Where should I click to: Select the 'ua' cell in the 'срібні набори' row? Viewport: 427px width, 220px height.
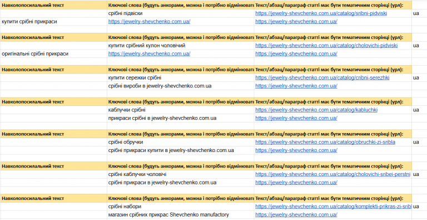419,207
